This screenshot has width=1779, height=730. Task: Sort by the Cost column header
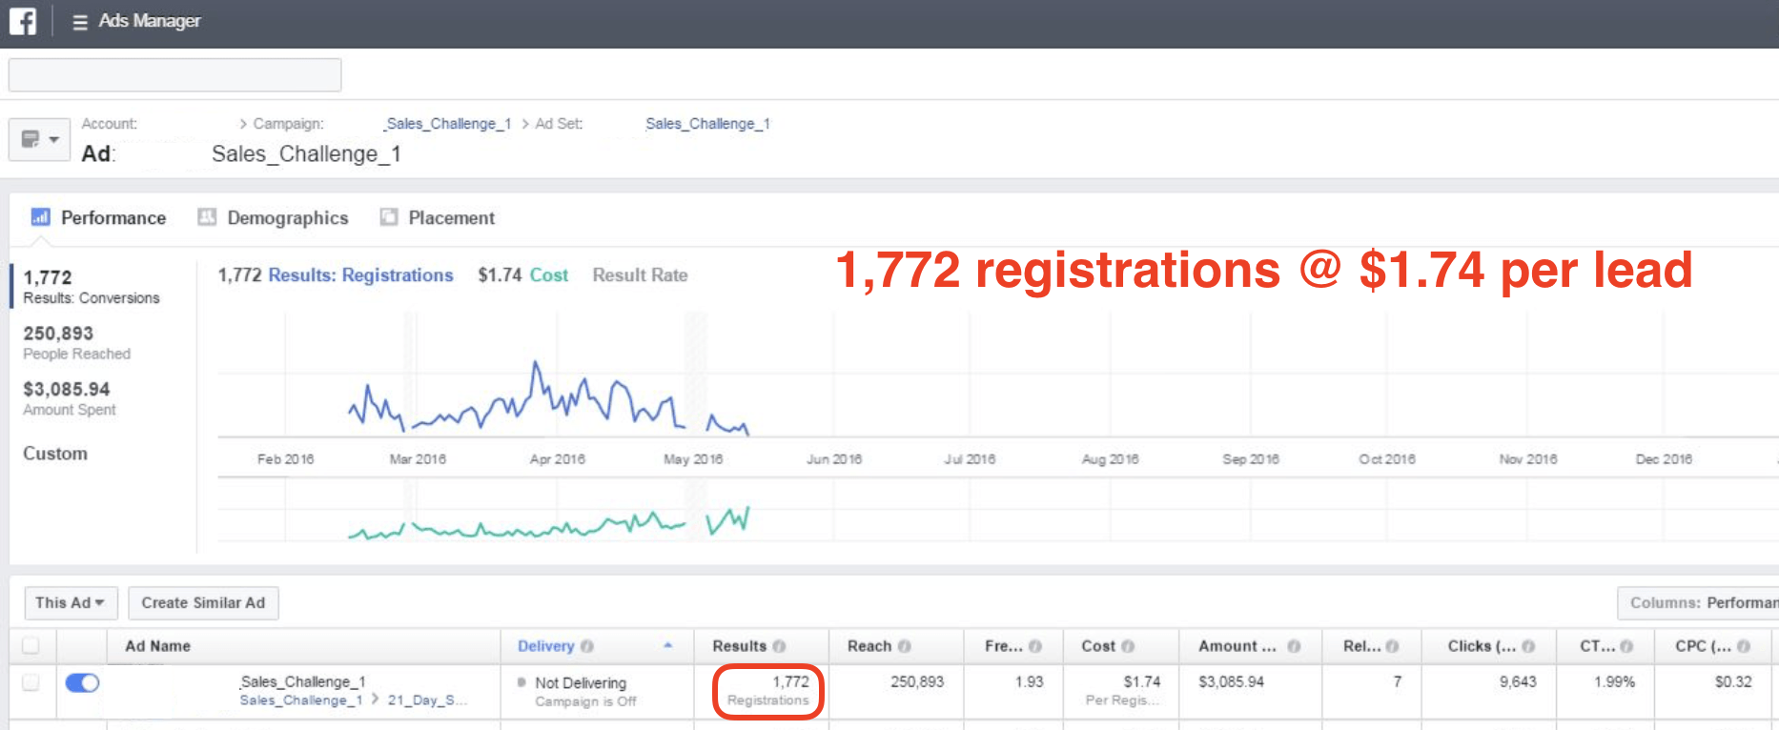point(1097,646)
